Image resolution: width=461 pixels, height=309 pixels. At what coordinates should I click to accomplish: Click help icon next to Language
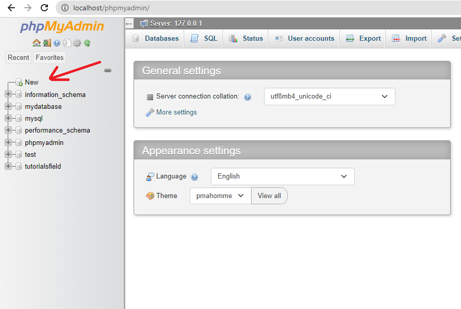[194, 177]
